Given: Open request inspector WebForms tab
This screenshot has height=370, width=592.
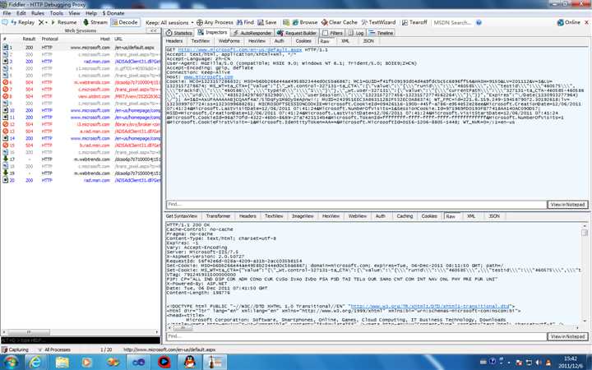Looking at the screenshot, I should point(229,41).
